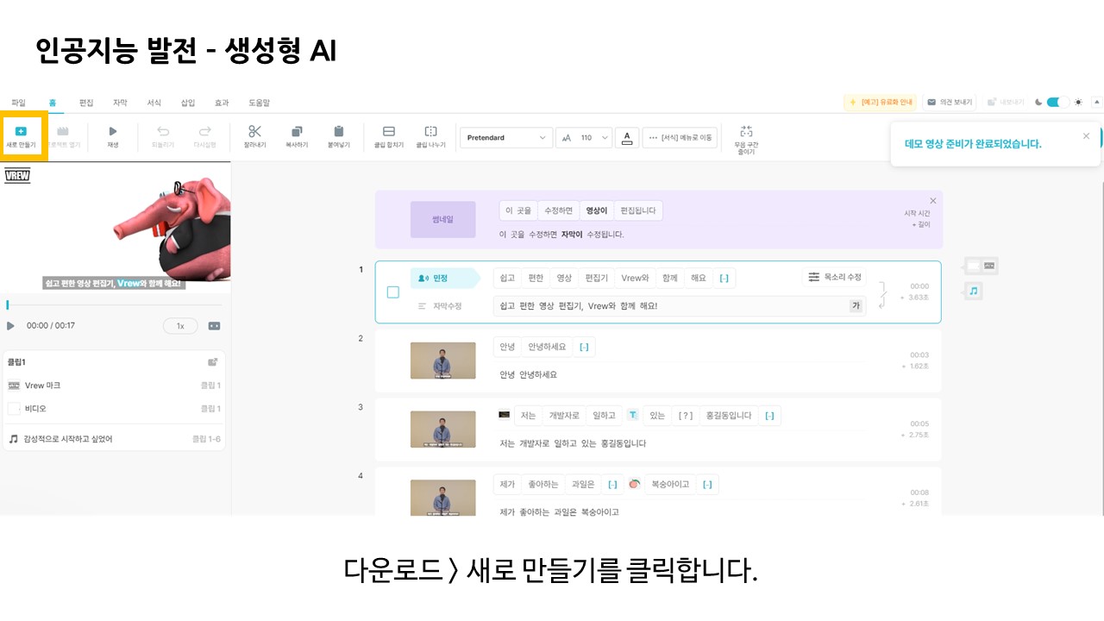Open the 파일 menu
The height and width of the screenshot is (621, 1104).
click(18, 103)
